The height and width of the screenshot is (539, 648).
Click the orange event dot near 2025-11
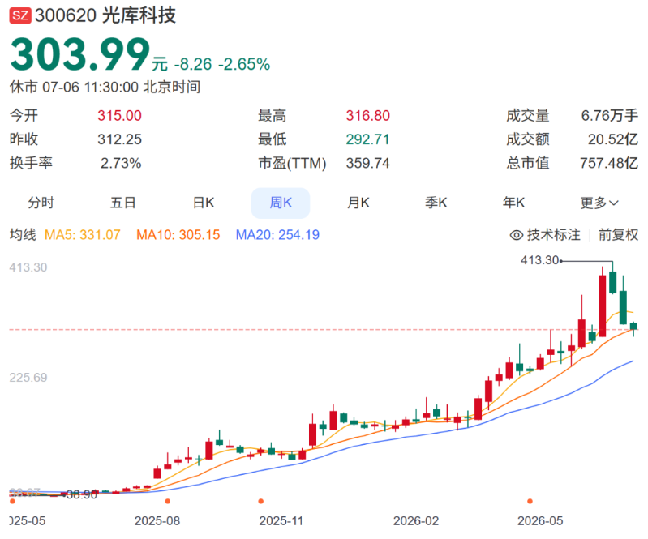coord(261,502)
